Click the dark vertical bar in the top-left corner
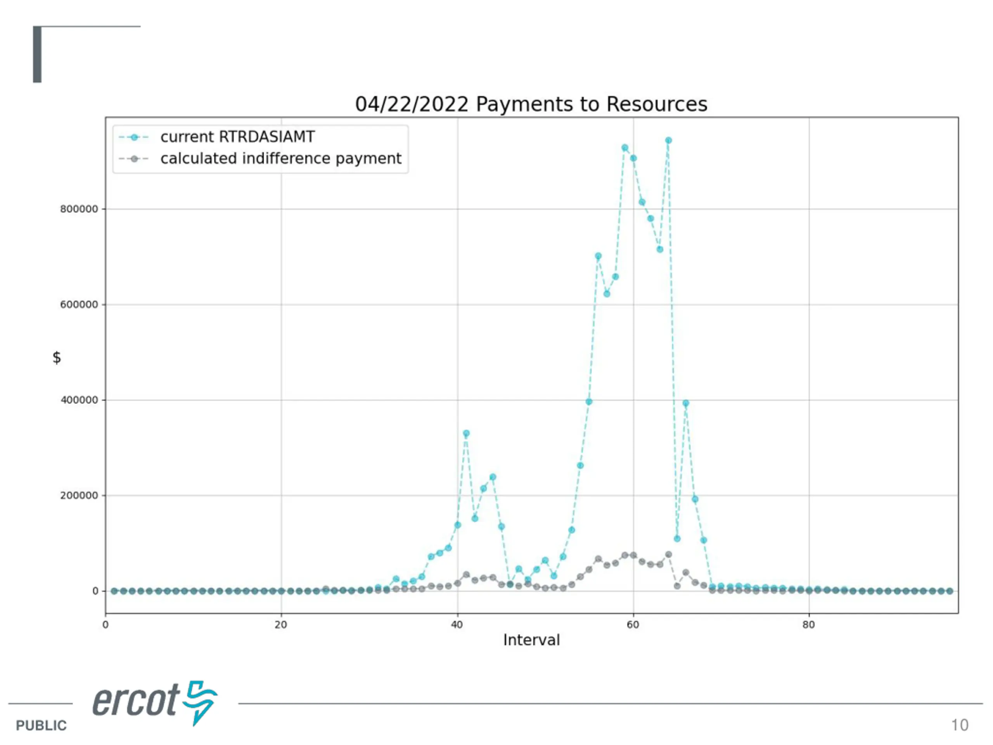Viewport: 993px width, 745px height. (x=37, y=54)
